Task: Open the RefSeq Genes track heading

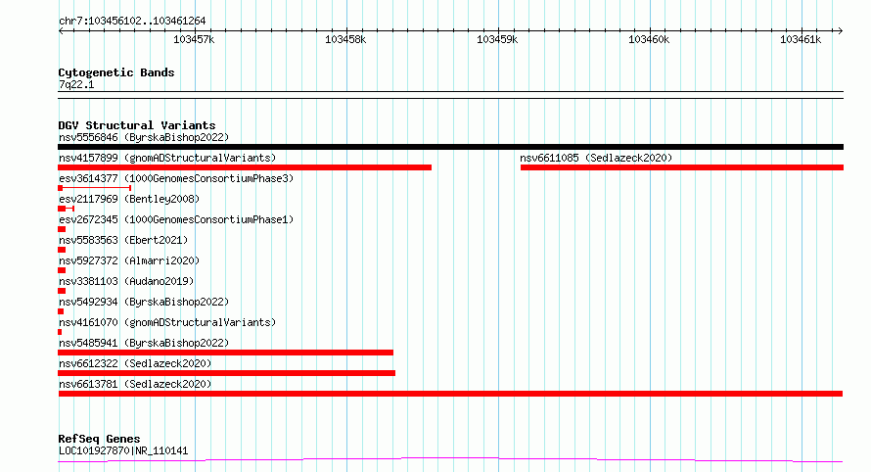Action: tap(99, 439)
